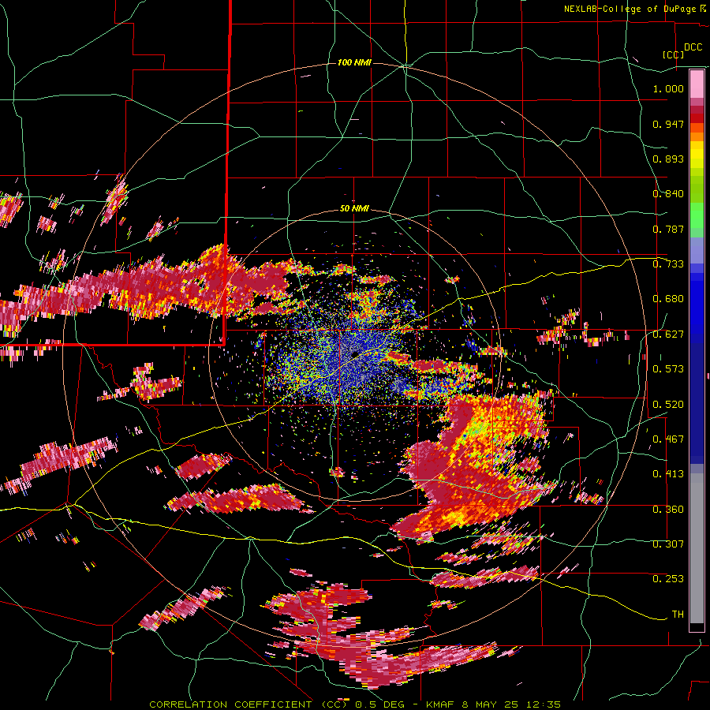Click the Correlation Coefficient KMAF caption text
Viewport: 710px width, 710px height.
[355, 704]
